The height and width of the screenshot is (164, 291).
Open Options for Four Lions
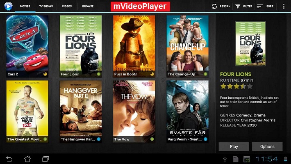tap(267, 146)
